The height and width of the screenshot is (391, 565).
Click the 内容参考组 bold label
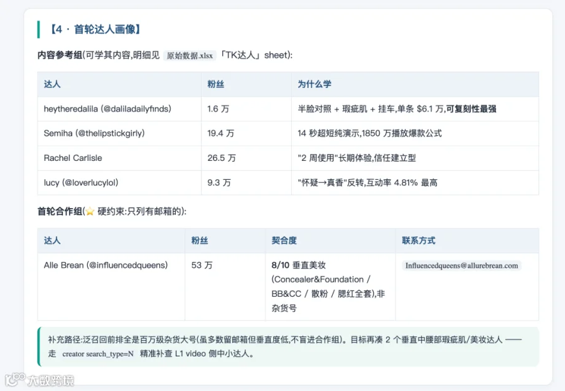pyautogui.click(x=60, y=55)
